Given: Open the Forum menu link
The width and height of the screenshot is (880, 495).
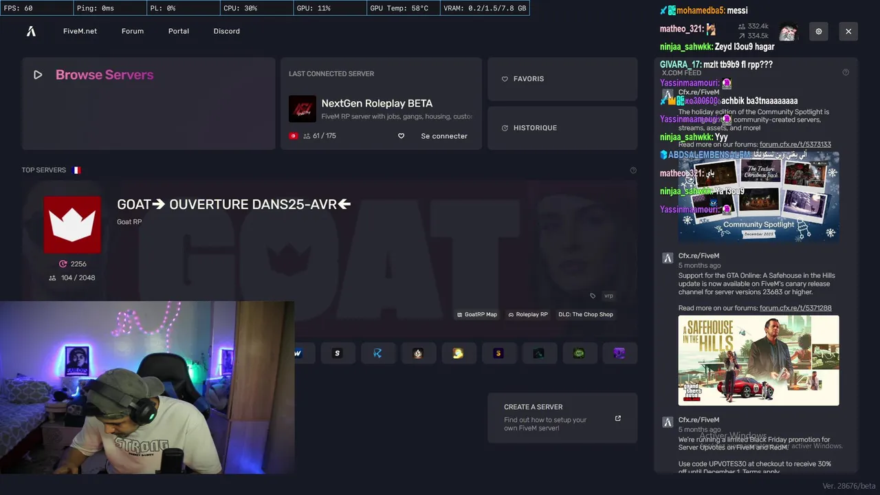Looking at the screenshot, I should tap(133, 31).
